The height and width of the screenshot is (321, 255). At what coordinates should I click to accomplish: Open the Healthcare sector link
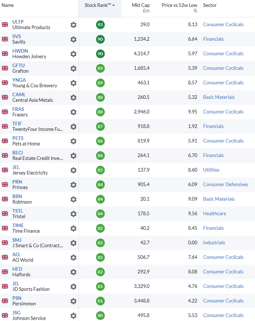214,213
